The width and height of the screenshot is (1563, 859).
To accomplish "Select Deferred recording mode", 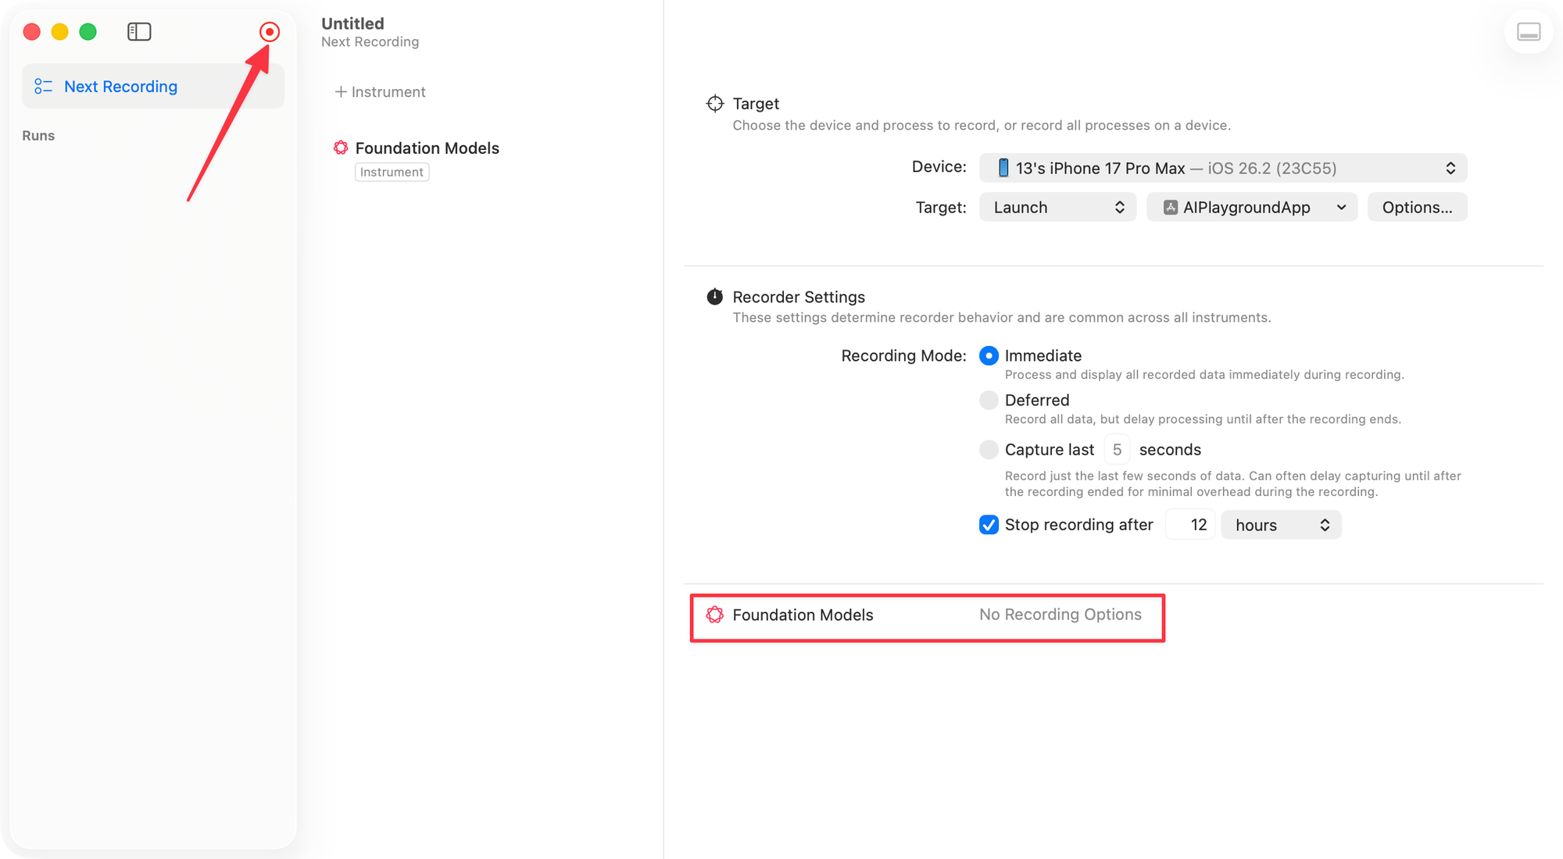I will (x=989, y=401).
